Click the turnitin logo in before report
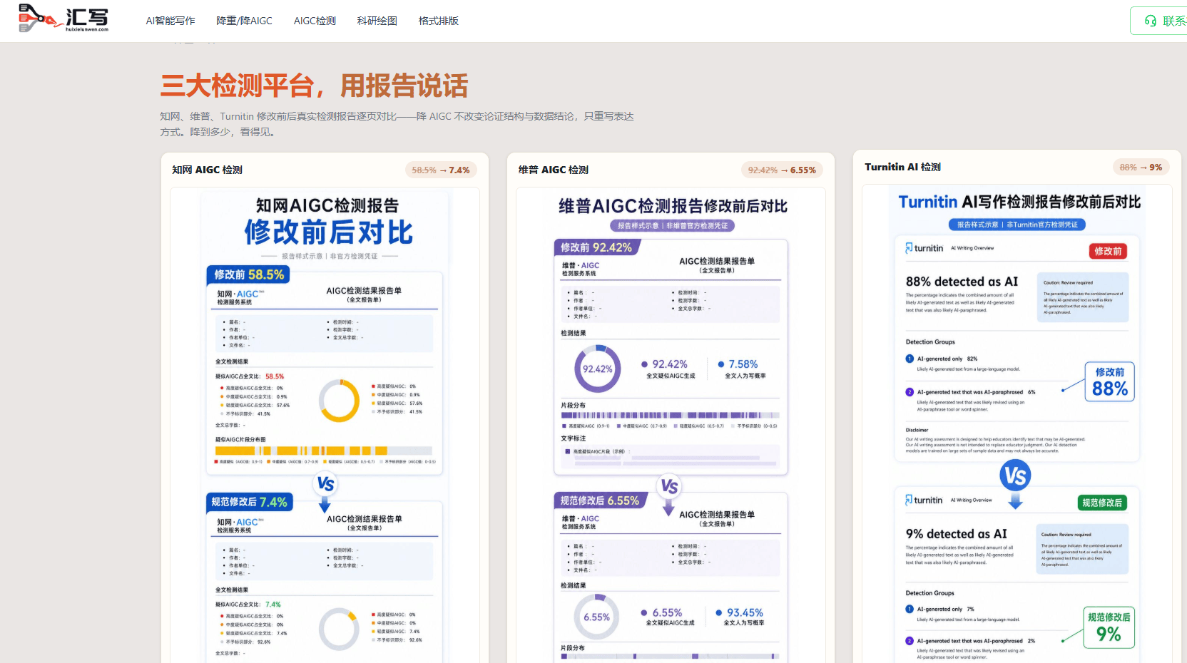1187x663 pixels. [924, 248]
